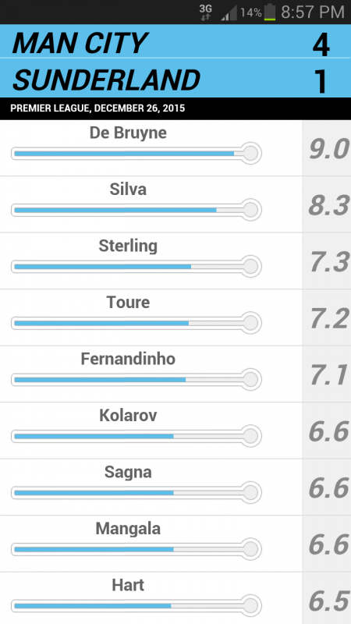Tap the 3G data indicator icon
The image size is (351, 624).
[205, 12]
